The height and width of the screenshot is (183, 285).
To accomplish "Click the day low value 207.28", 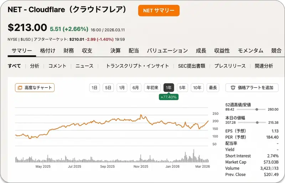I will (x=230, y=122).
